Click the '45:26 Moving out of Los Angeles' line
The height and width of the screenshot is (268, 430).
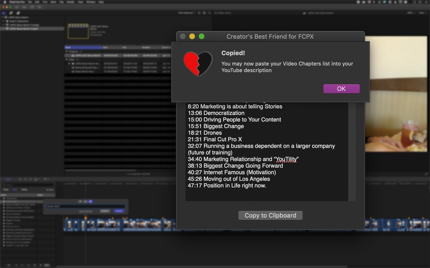pos(229,179)
